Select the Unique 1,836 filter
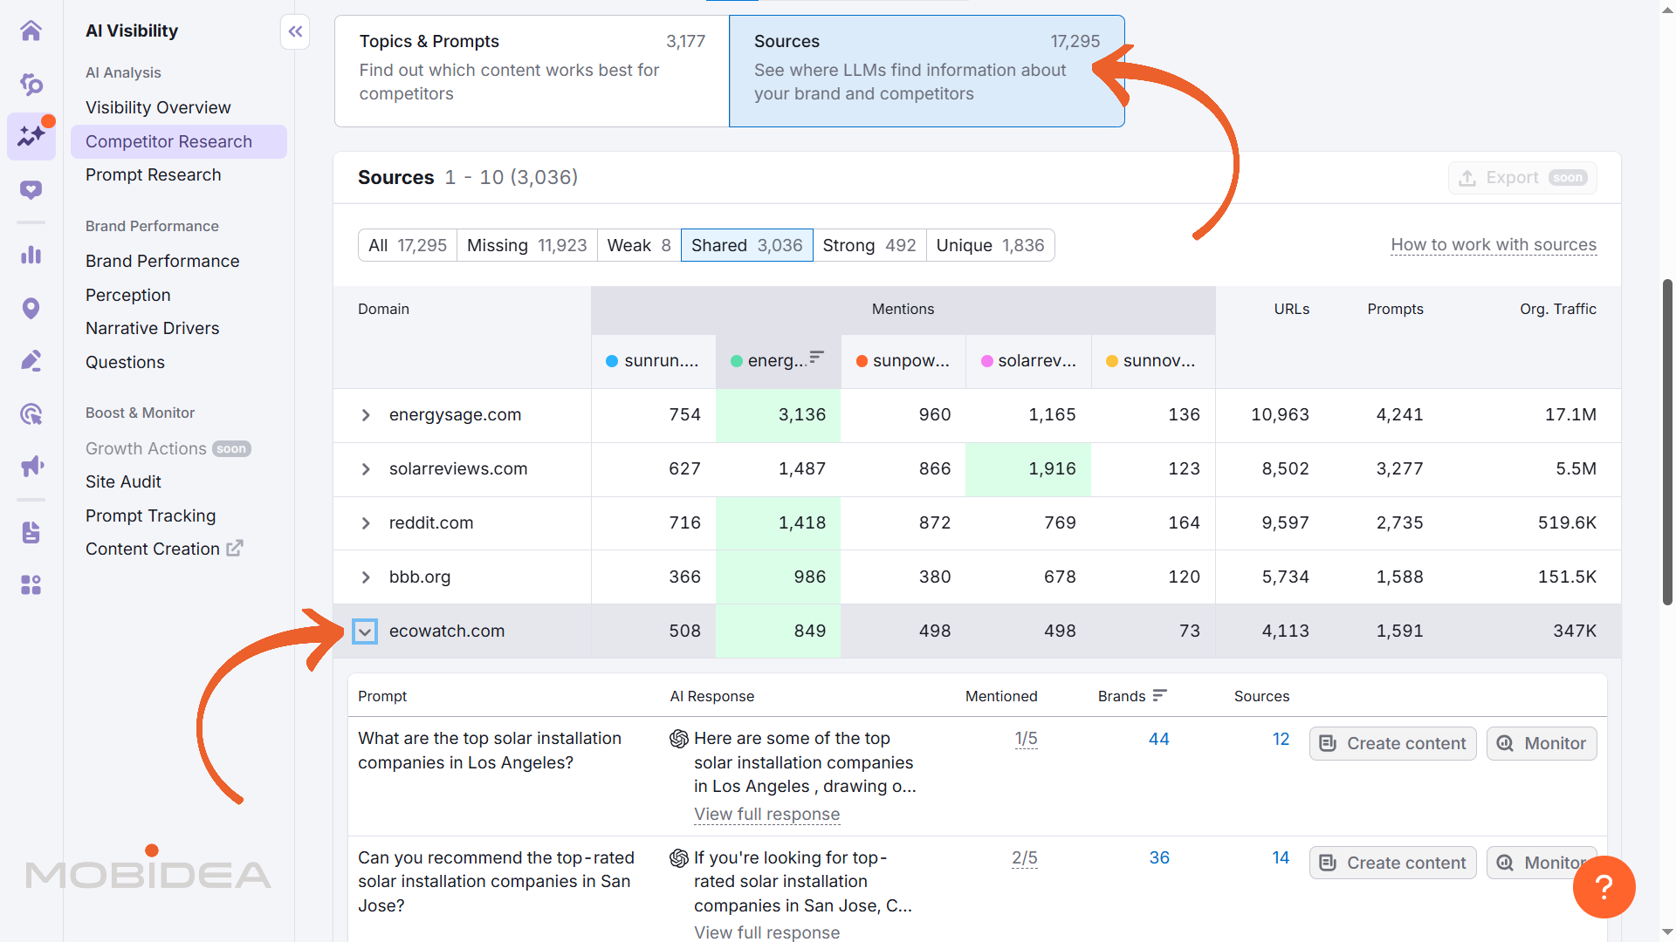 991,245
